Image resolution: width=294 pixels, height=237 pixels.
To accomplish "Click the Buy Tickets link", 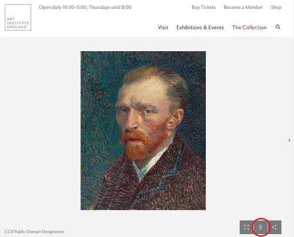I will click(x=203, y=7).
